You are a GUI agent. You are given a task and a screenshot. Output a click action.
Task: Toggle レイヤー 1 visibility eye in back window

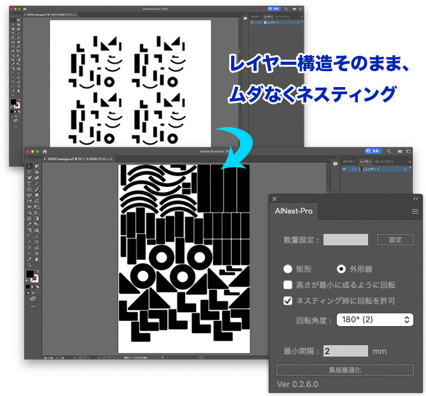252,22
